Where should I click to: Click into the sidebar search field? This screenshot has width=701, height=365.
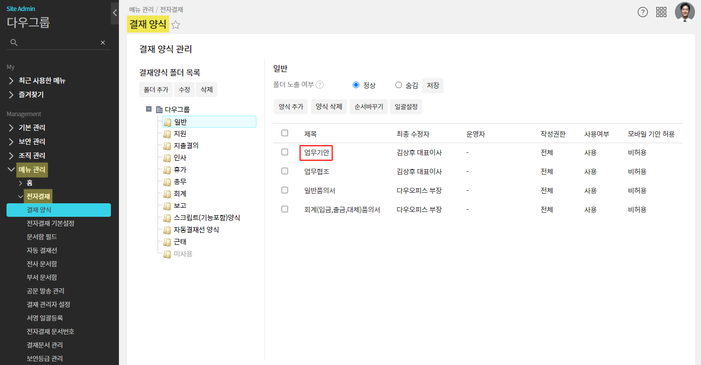[x=58, y=43]
